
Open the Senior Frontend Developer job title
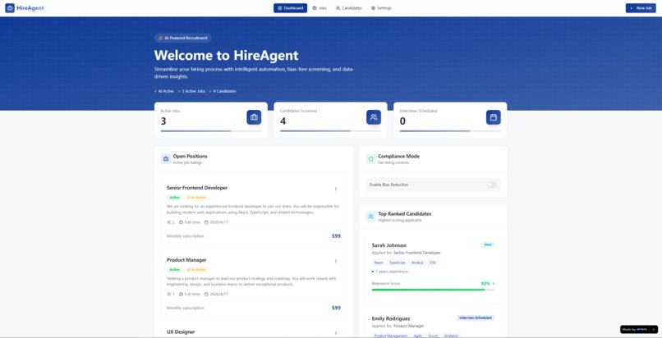[x=197, y=188]
